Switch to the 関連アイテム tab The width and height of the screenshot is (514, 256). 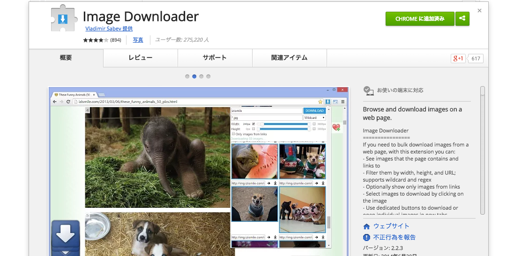point(290,58)
